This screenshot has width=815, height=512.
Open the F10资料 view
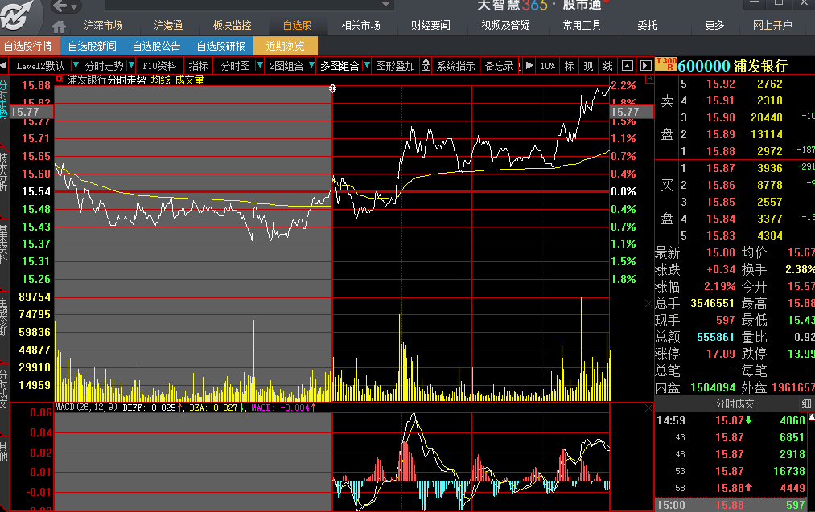(159, 66)
